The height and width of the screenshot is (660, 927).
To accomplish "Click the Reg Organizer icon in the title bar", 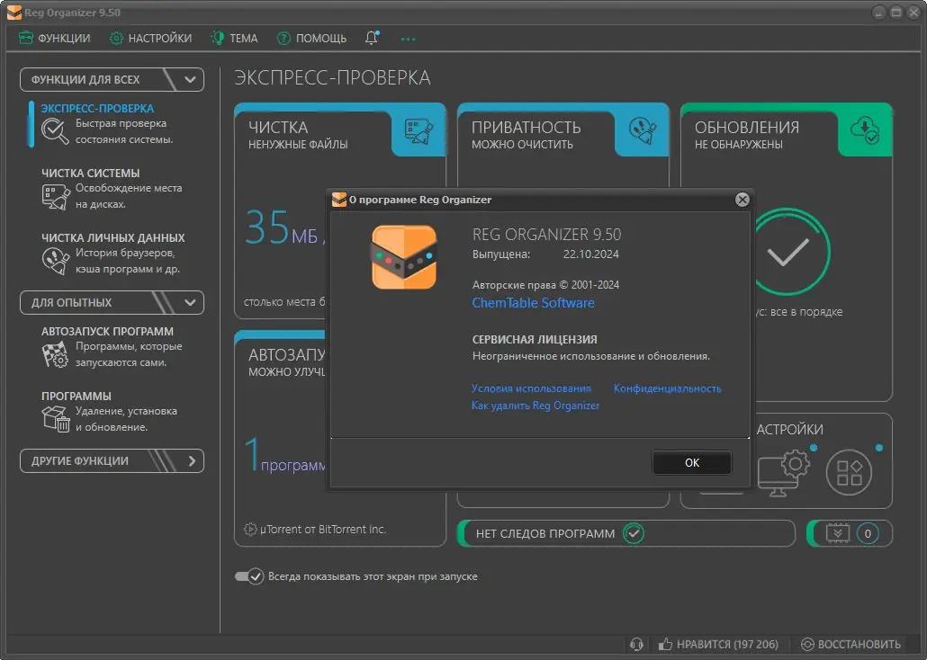I will 14,13.
